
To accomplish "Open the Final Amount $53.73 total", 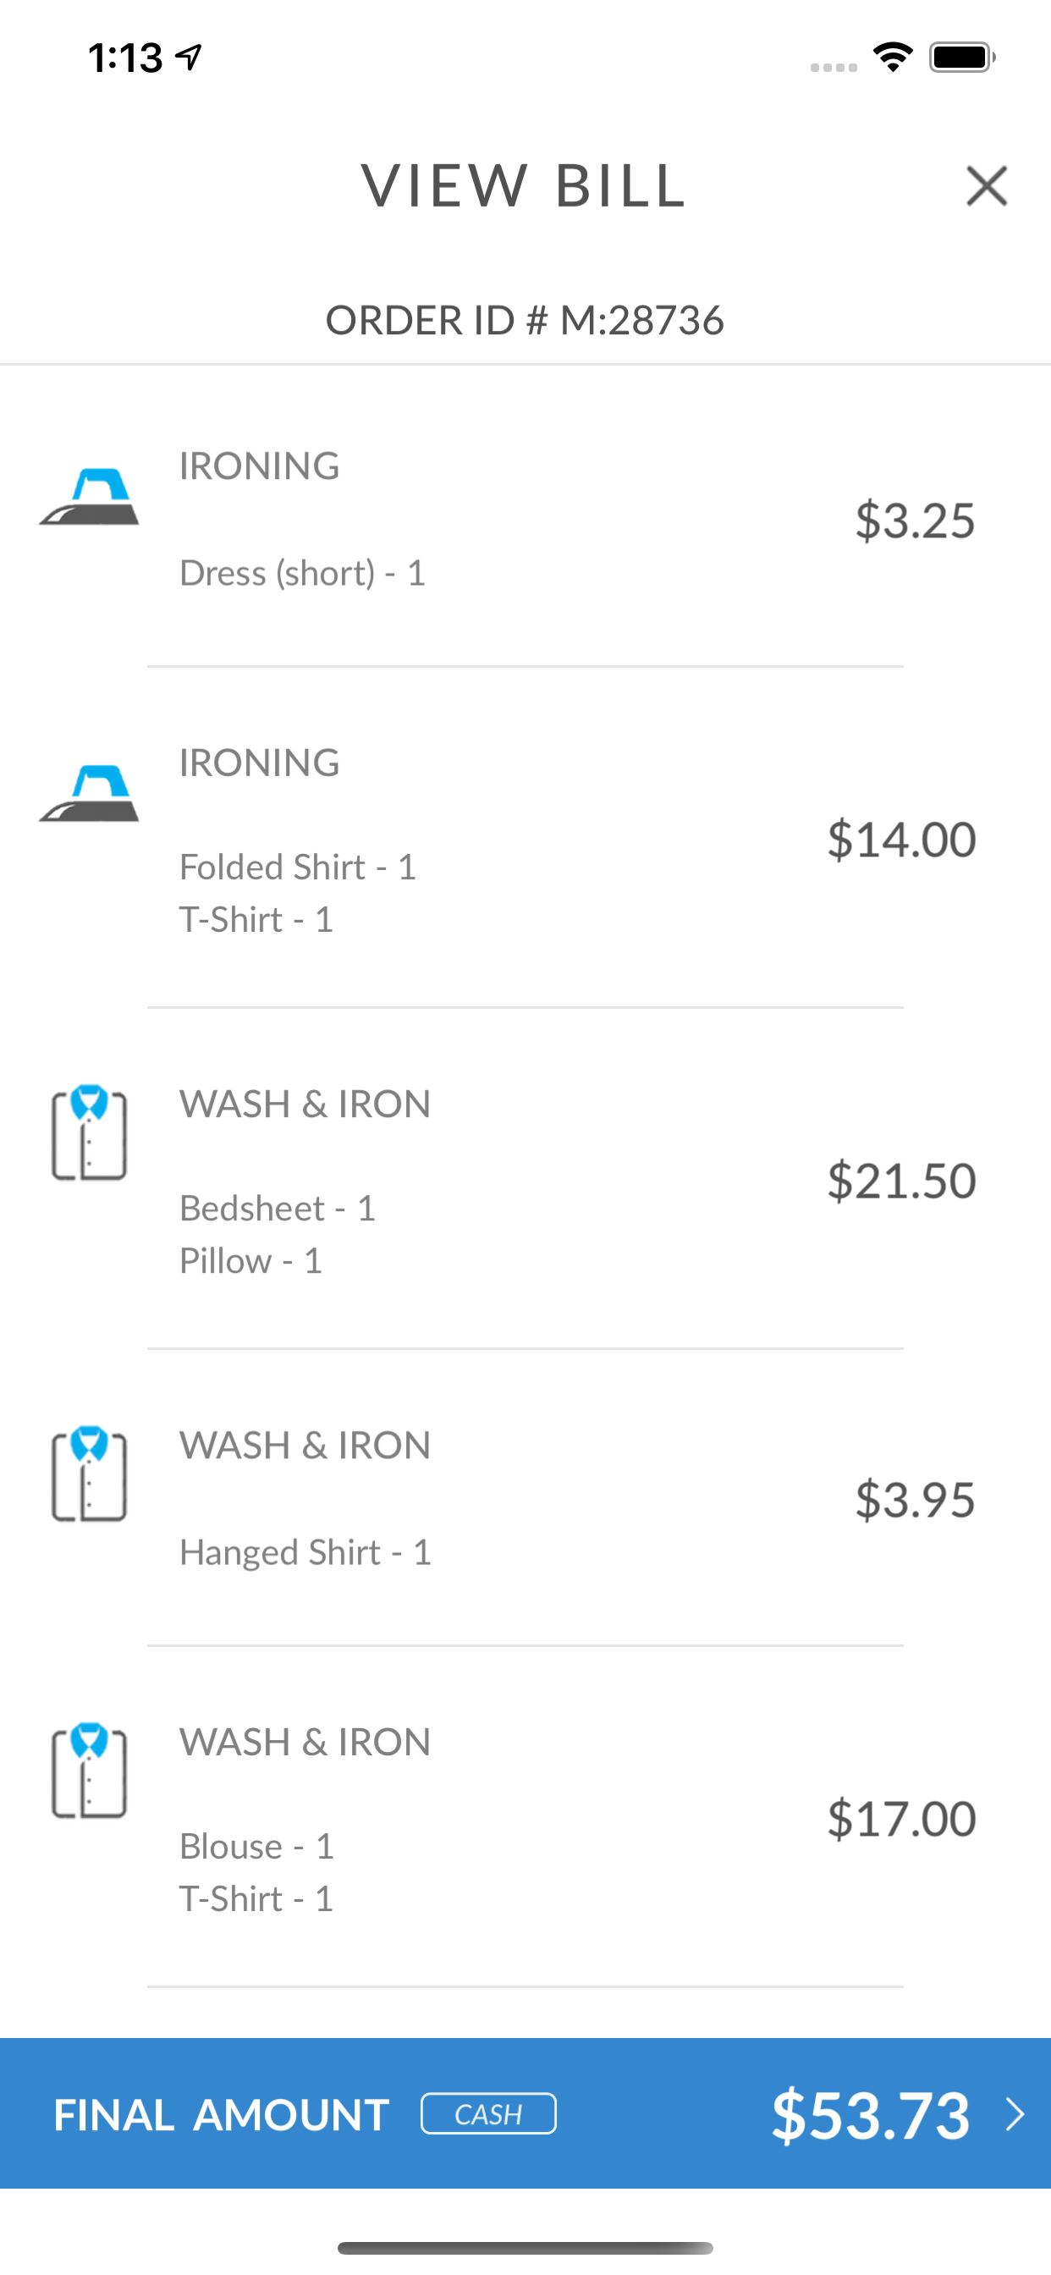I will [x=871, y=2114].
